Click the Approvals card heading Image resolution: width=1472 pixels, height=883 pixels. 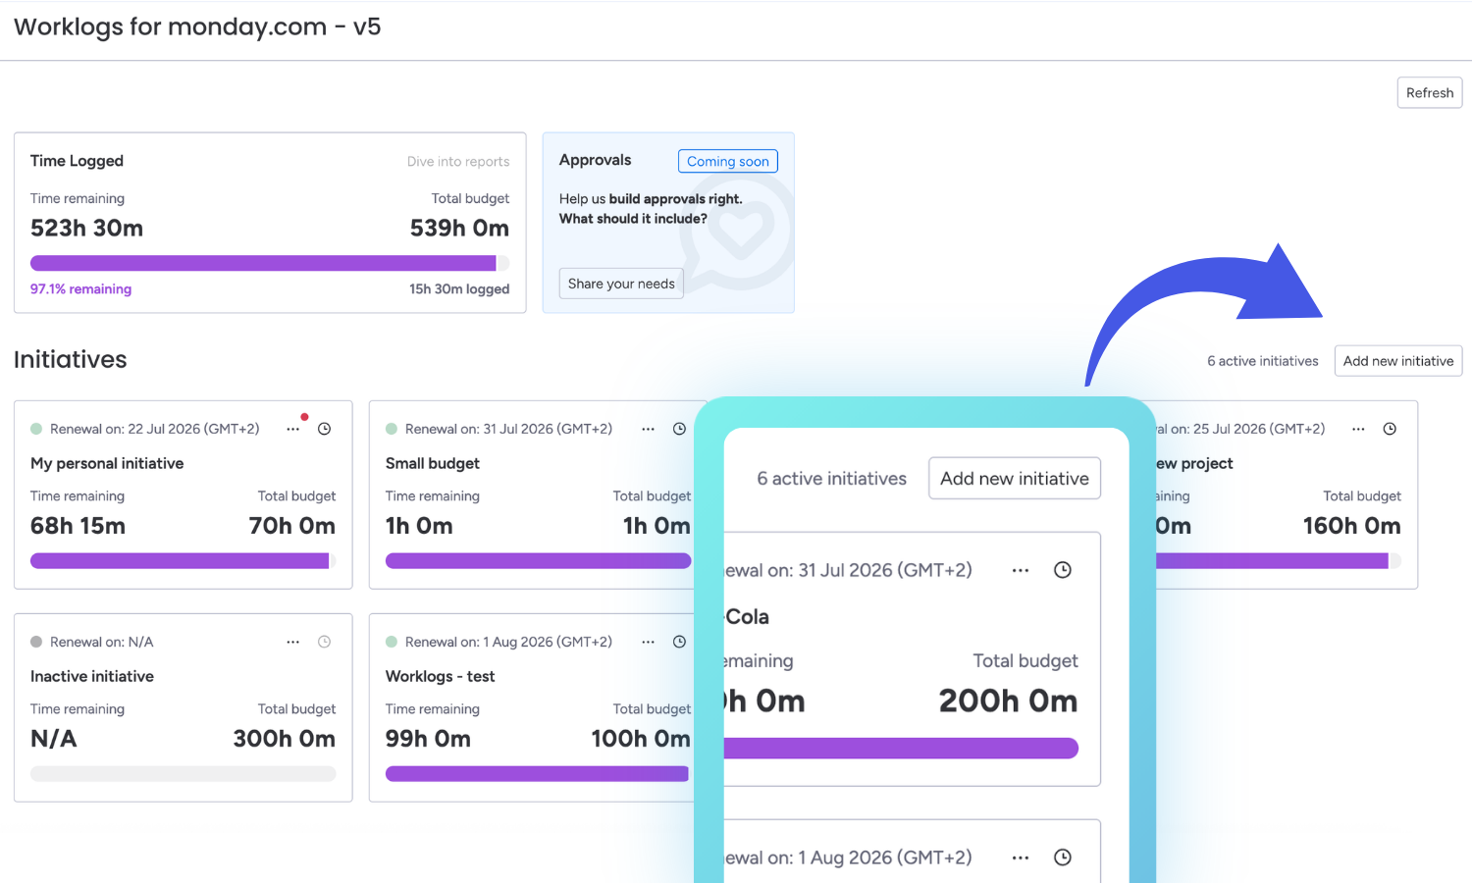(596, 160)
